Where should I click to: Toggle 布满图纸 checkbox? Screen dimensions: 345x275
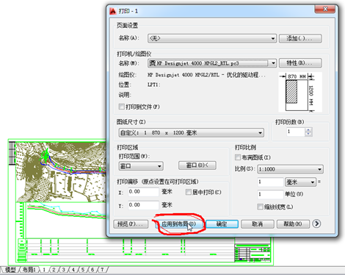coord(238,157)
